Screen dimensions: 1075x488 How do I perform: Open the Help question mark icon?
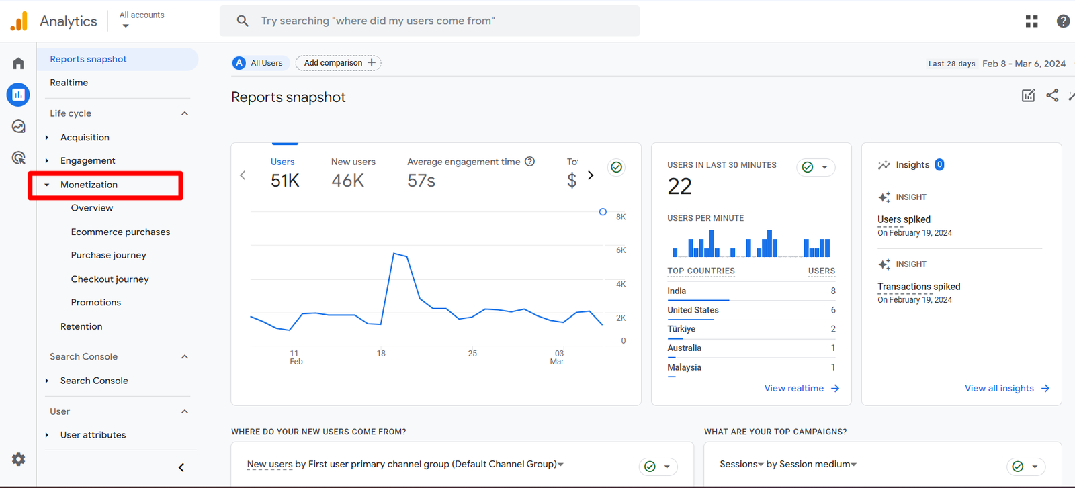point(1063,21)
